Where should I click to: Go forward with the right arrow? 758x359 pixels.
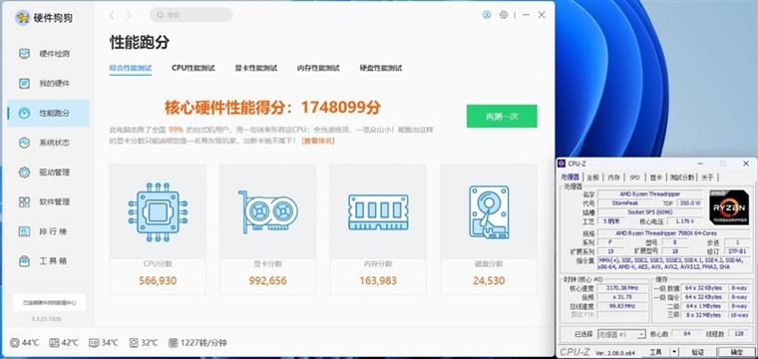pos(129,16)
